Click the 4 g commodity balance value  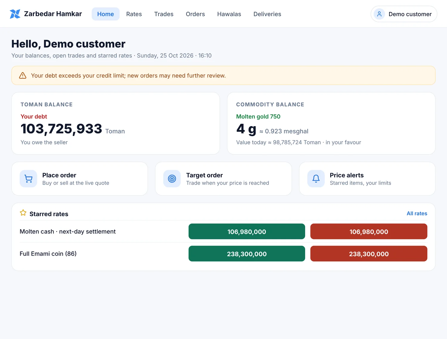(x=246, y=129)
